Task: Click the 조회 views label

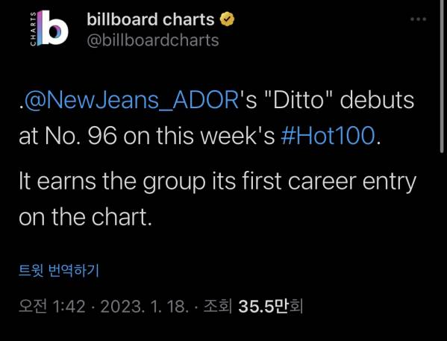Action: tap(217, 306)
